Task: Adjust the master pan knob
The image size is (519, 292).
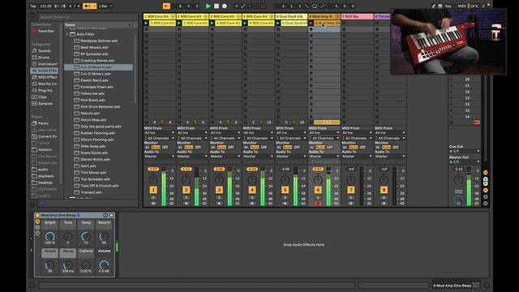Action: 458,180
